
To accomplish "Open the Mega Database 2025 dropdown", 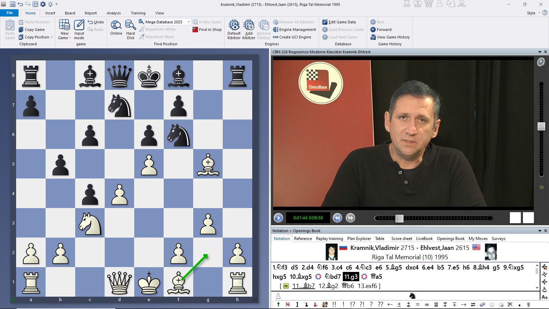I will [188, 22].
